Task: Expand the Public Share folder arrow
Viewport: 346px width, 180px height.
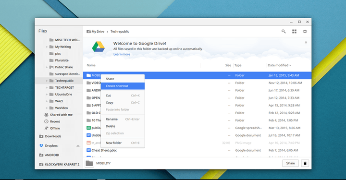Action: coord(47,67)
